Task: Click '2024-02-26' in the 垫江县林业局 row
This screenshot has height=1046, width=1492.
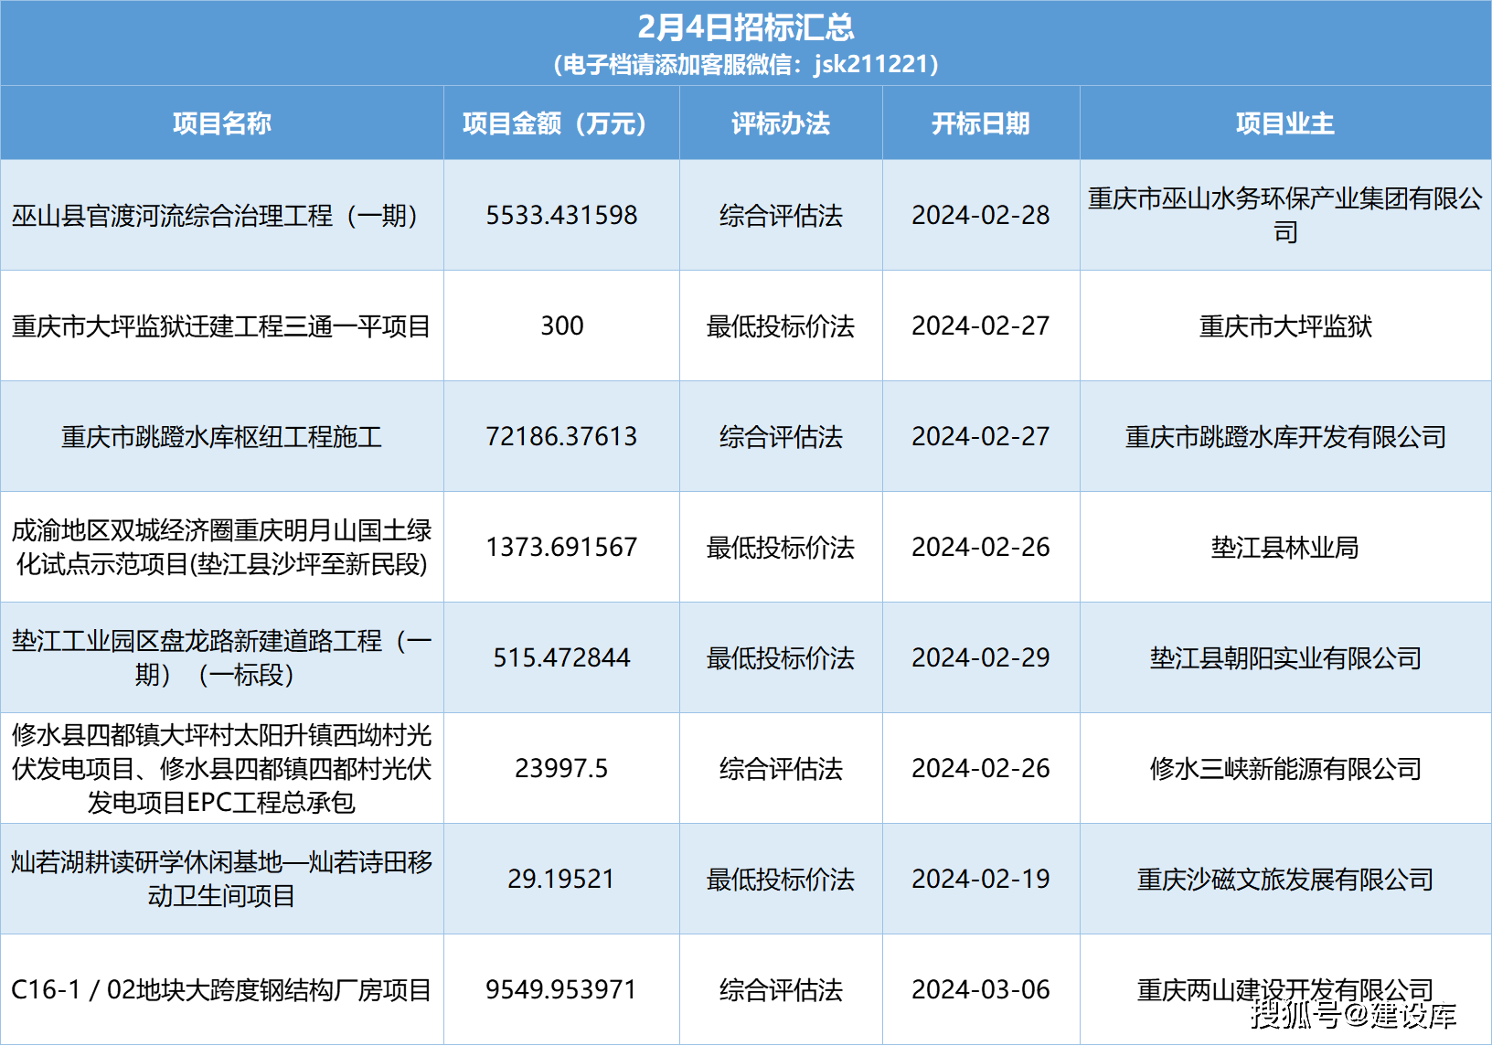Action: click(x=981, y=548)
